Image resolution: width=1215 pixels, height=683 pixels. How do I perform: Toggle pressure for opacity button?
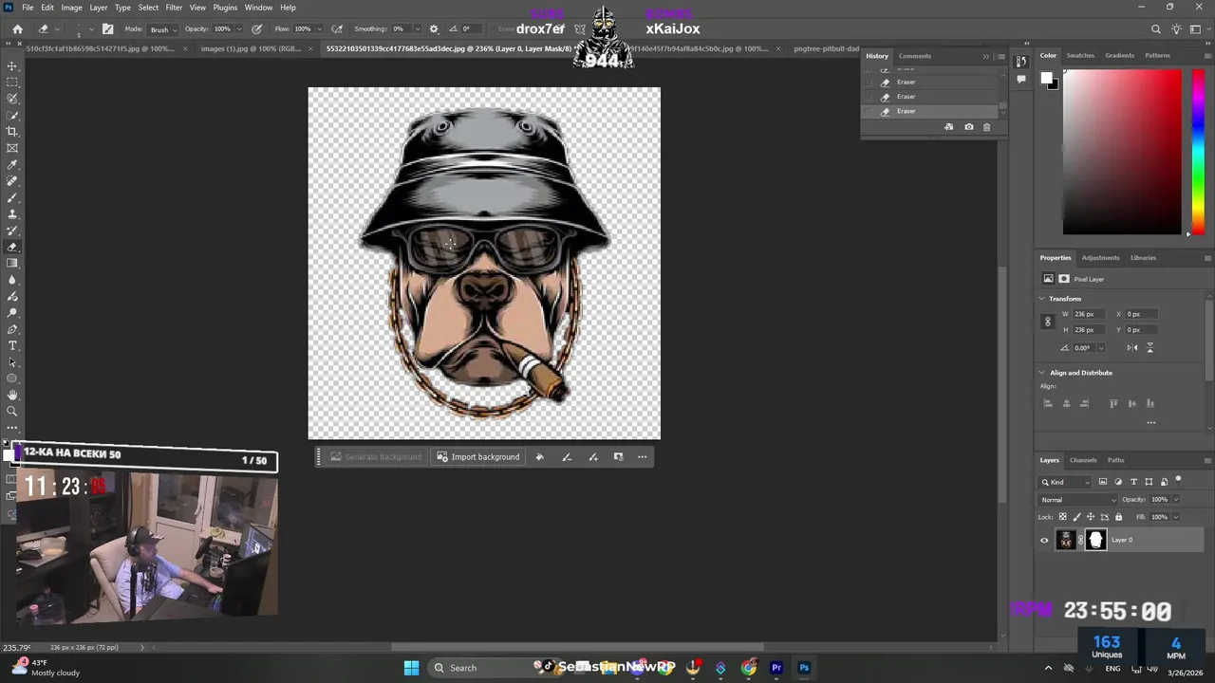(x=256, y=29)
